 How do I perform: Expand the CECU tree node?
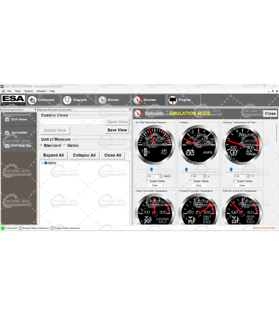(x=42, y=163)
